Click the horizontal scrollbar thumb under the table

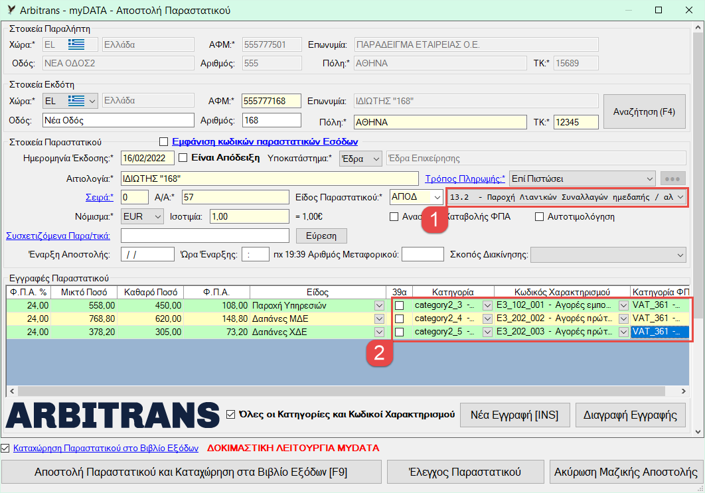[x=341, y=391]
